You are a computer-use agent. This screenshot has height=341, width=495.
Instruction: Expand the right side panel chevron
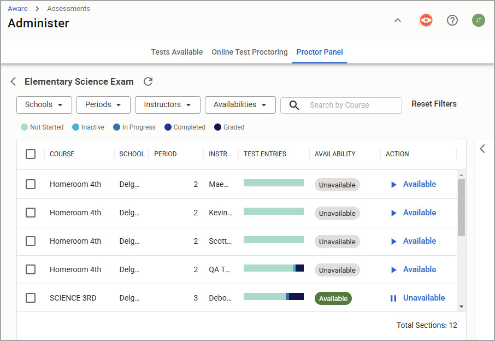pyautogui.click(x=482, y=149)
